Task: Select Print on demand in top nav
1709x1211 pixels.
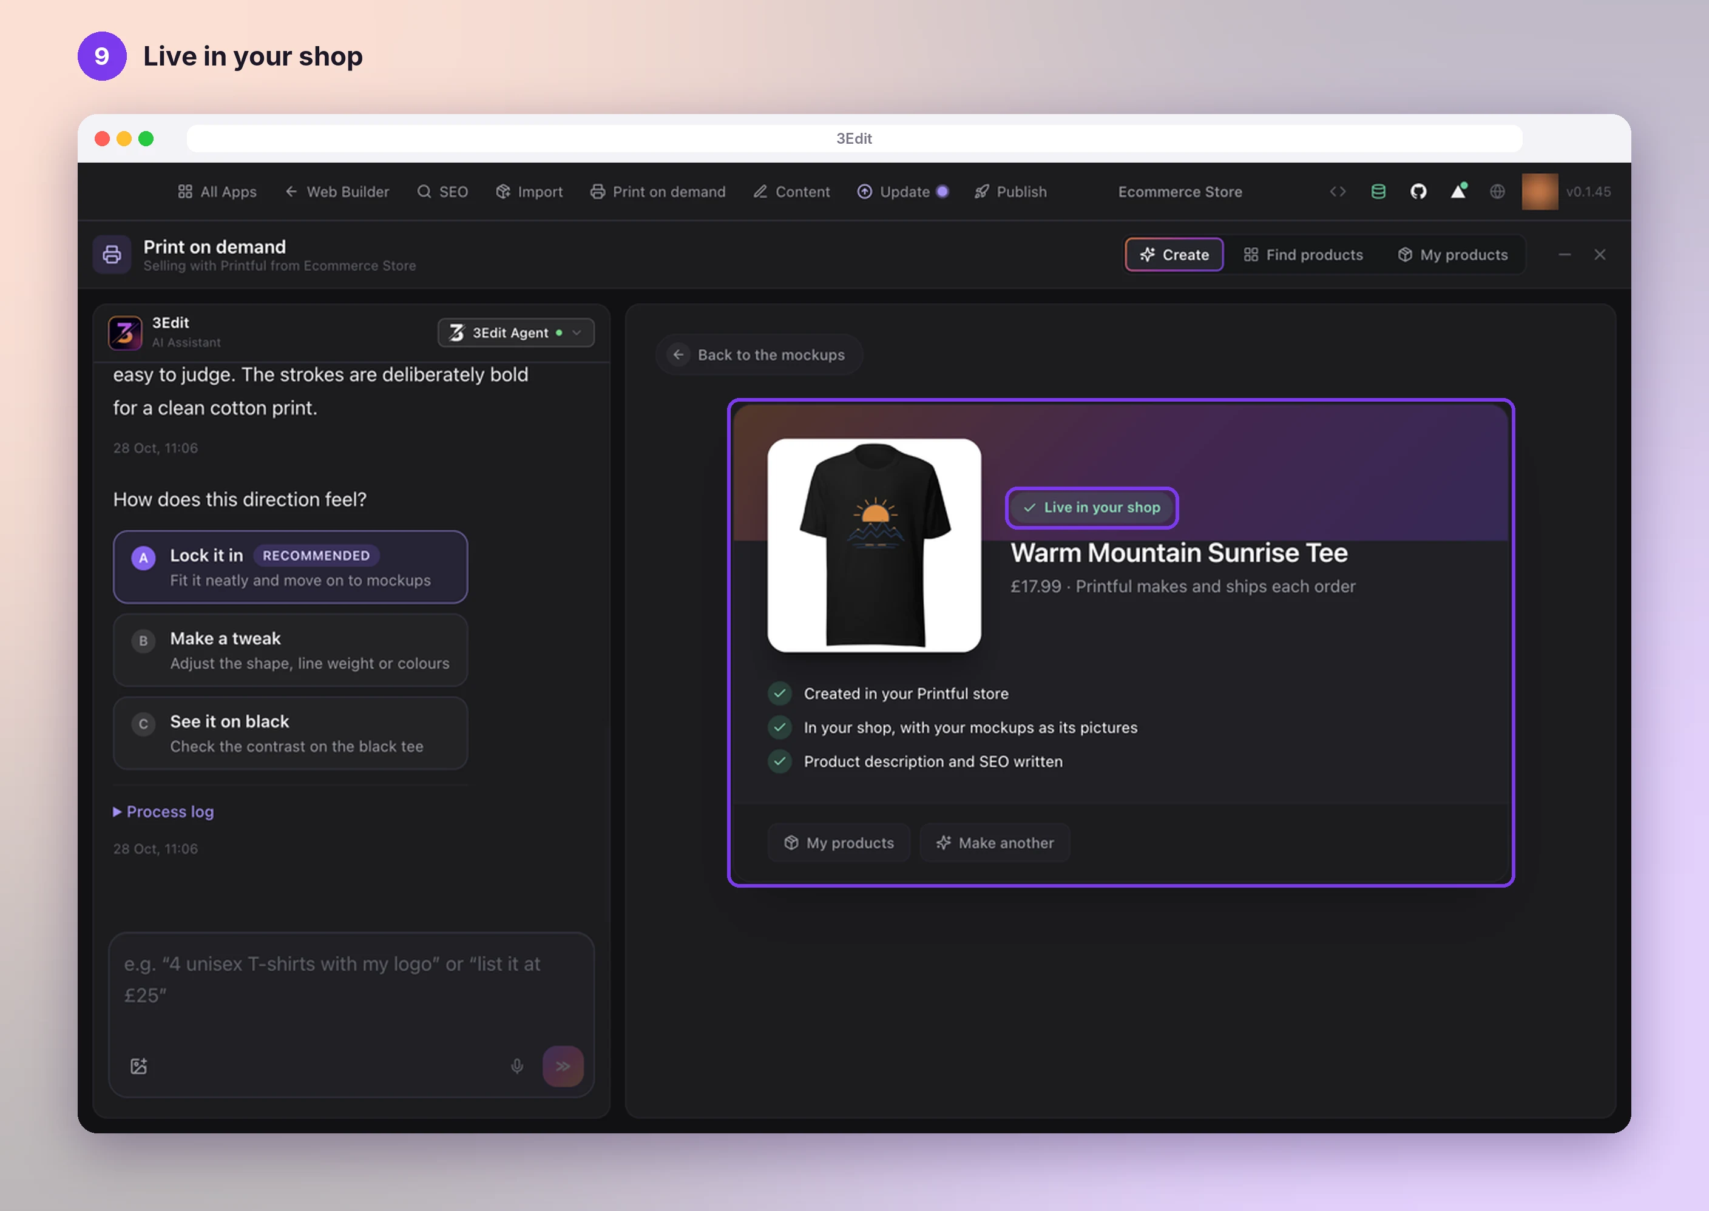Action: [x=657, y=192]
